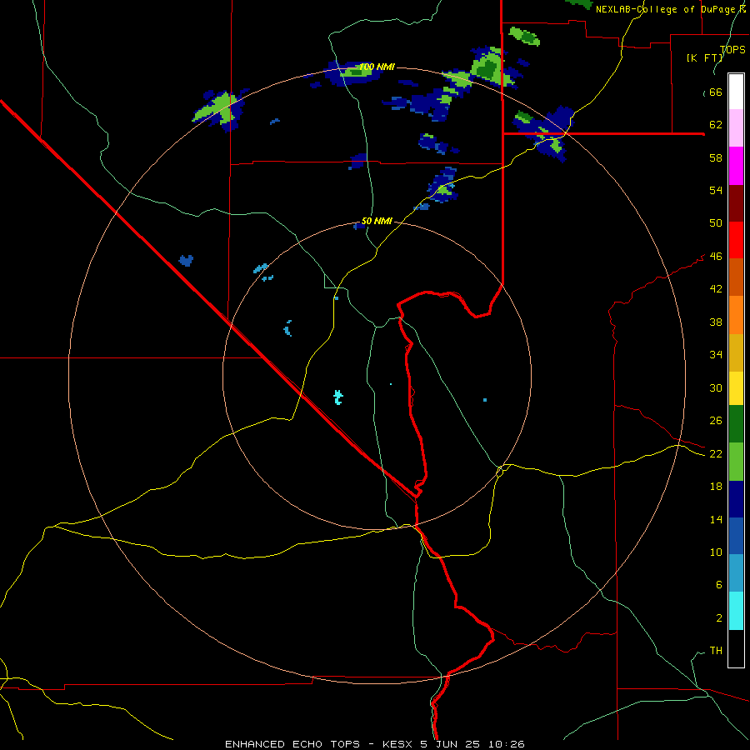This screenshot has width=750, height=750.
Task: Click the cyan radar echo inside the 50 NMI ring
Action: click(x=338, y=397)
